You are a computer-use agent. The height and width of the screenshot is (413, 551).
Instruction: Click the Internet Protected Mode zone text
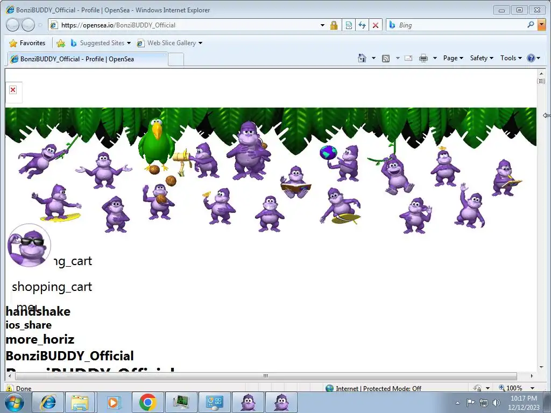(x=378, y=388)
